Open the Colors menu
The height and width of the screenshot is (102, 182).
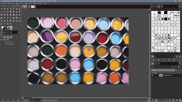pyautogui.click(x=26, y=3)
